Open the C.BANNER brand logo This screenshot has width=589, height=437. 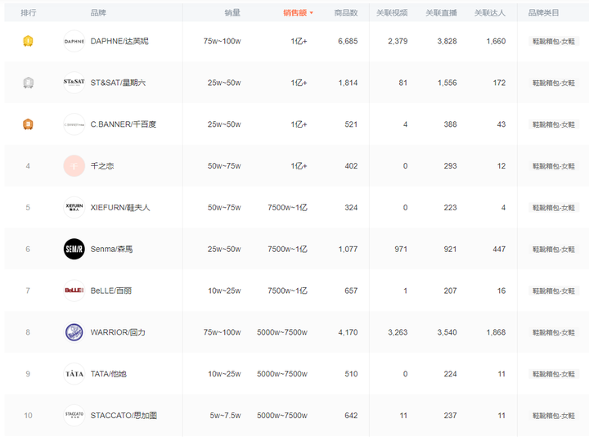point(74,124)
